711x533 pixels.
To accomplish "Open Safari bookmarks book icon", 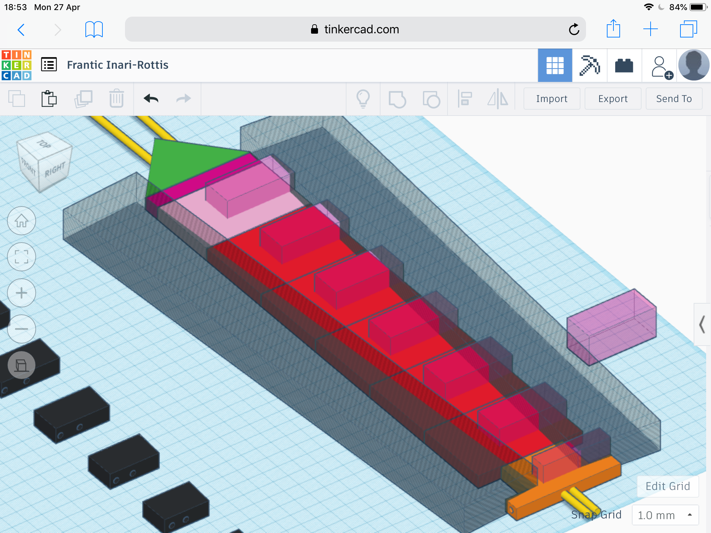I will click(x=94, y=29).
